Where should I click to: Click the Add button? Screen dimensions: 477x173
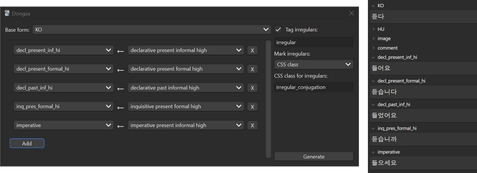click(27, 143)
